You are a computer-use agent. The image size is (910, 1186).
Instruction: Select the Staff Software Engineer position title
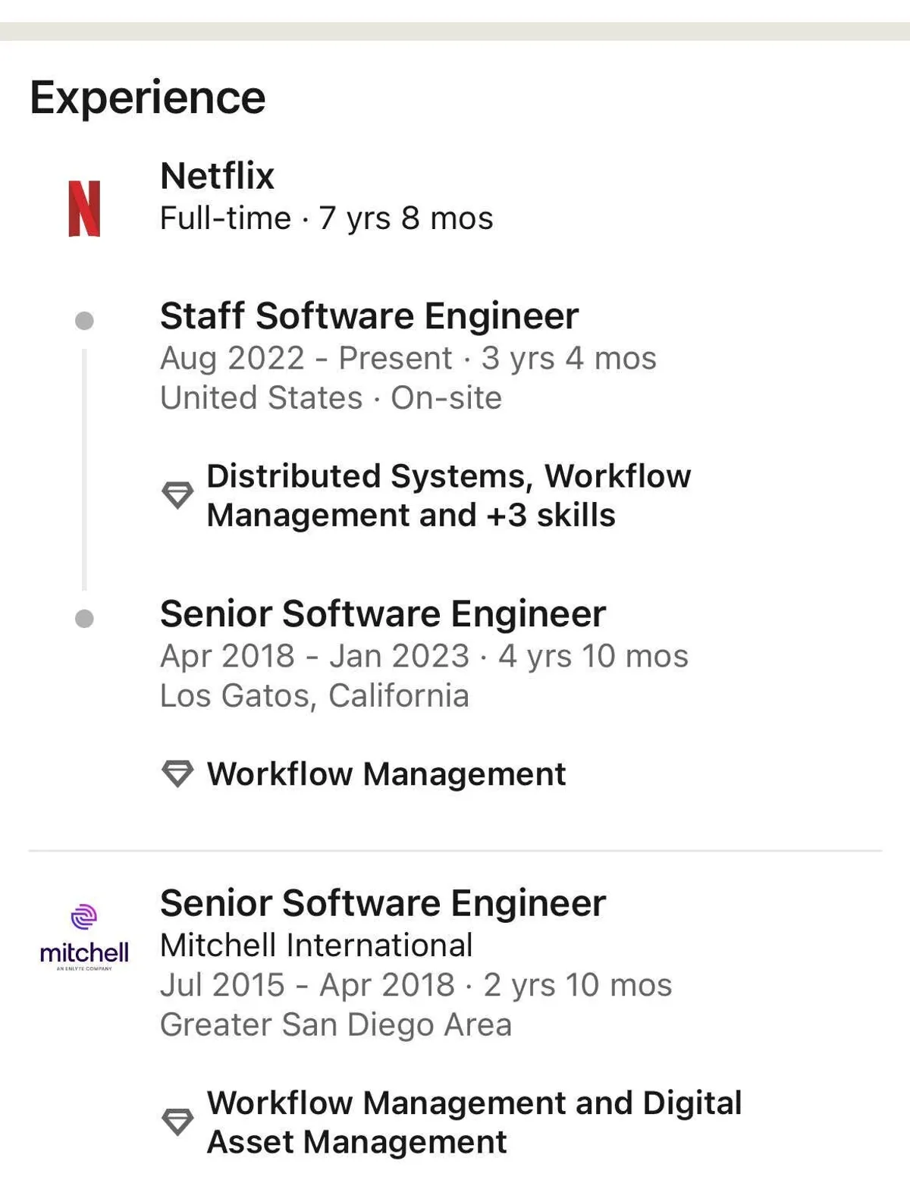(x=369, y=316)
